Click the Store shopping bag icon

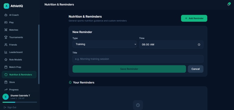[x=6, y=82]
